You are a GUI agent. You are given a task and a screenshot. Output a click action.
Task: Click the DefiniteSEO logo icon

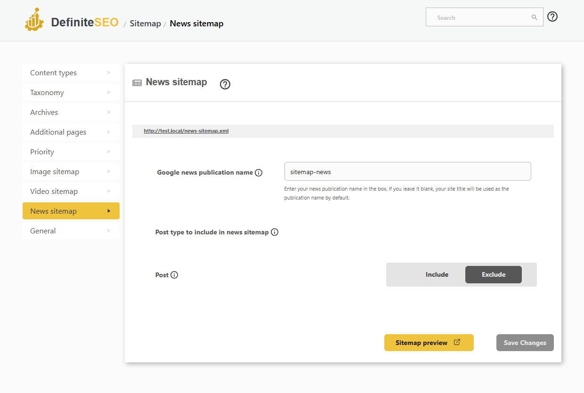[x=34, y=20]
